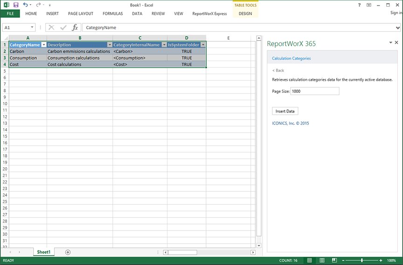This screenshot has width=403, height=265.
Task: Open the IsSystemFolder column filter dropdown
Action: (x=203, y=45)
